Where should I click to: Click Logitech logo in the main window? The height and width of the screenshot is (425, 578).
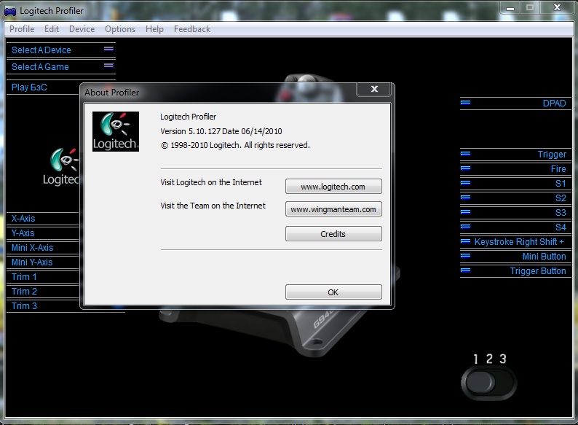tap(61, 167)
